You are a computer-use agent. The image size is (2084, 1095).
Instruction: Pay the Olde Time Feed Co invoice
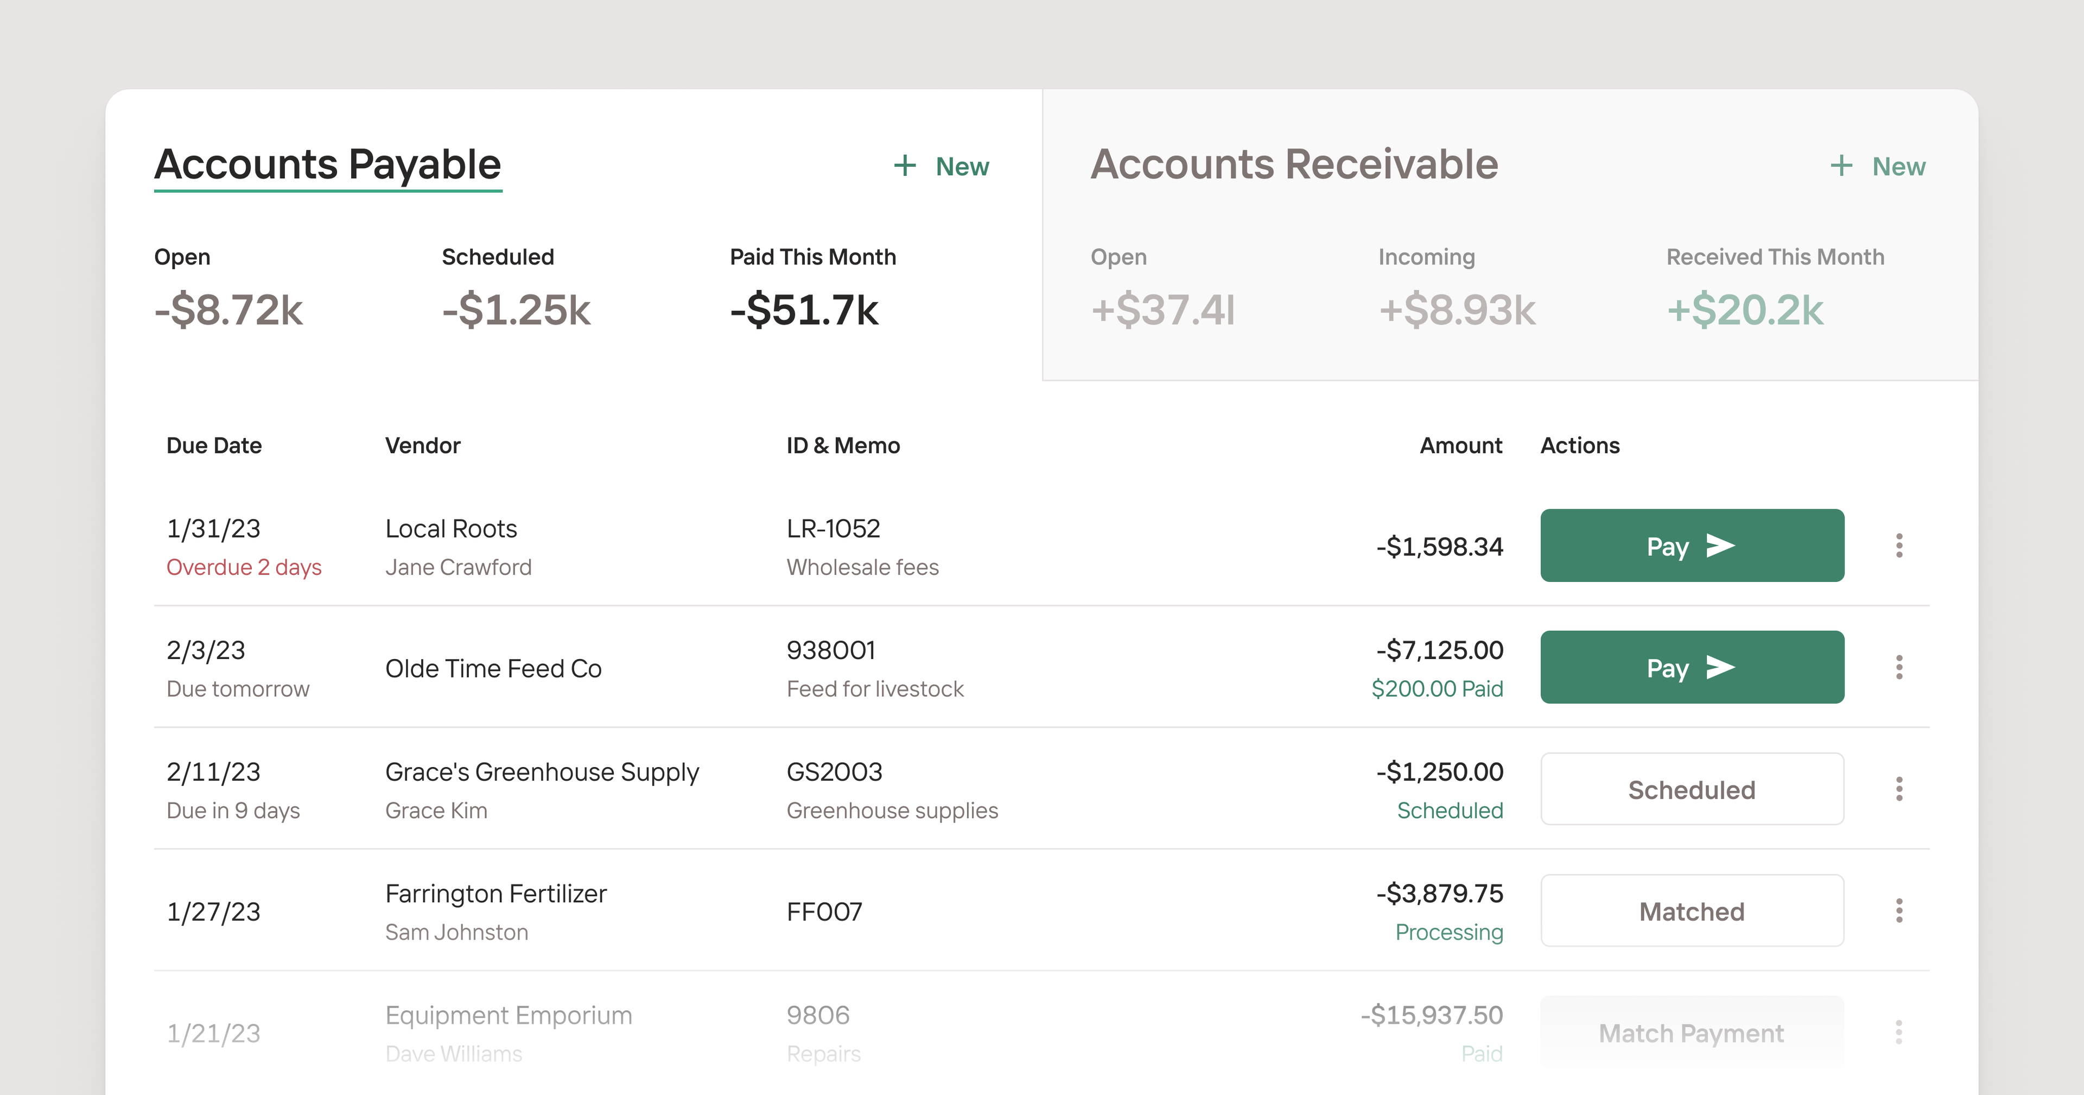point(1692,668)
